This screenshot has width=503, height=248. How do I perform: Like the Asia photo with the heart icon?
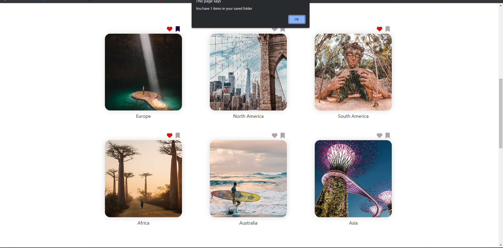pos(379,135)
